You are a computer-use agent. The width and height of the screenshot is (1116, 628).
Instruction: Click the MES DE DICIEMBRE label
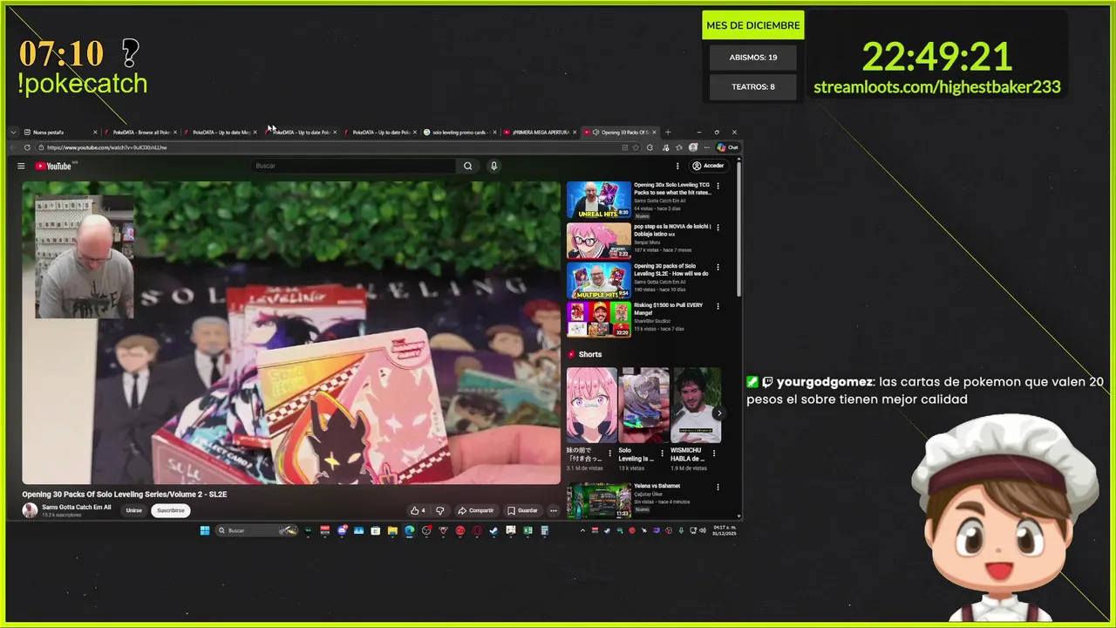[x=753, y=25]
